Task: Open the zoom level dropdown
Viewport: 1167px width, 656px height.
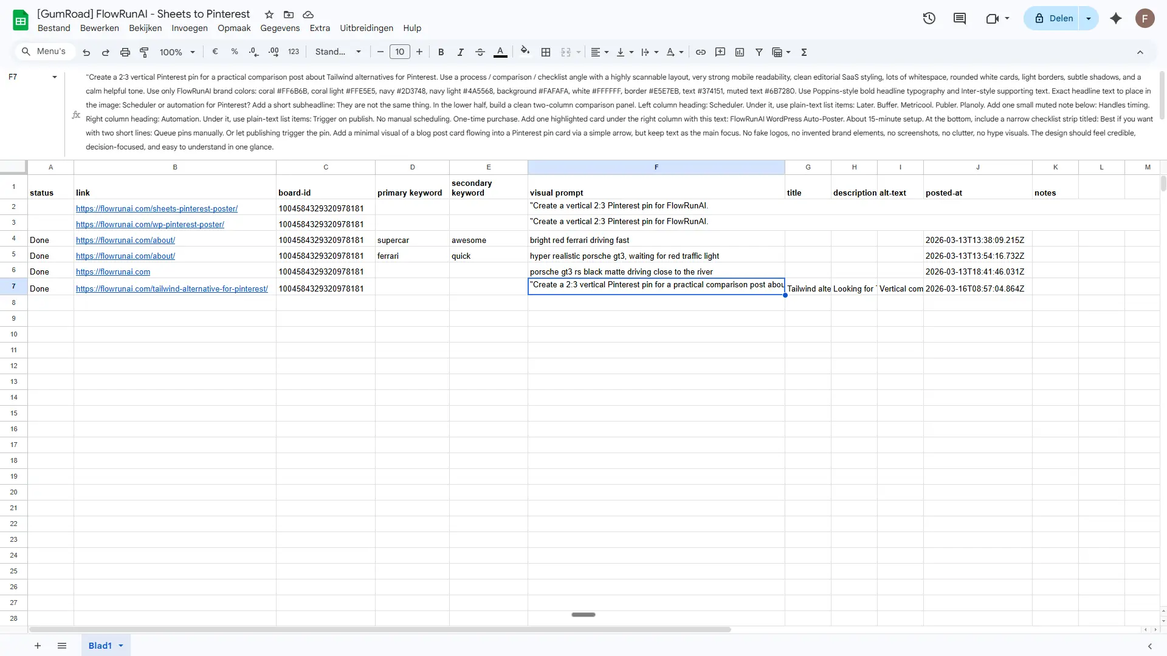Action: pos(176,52)
